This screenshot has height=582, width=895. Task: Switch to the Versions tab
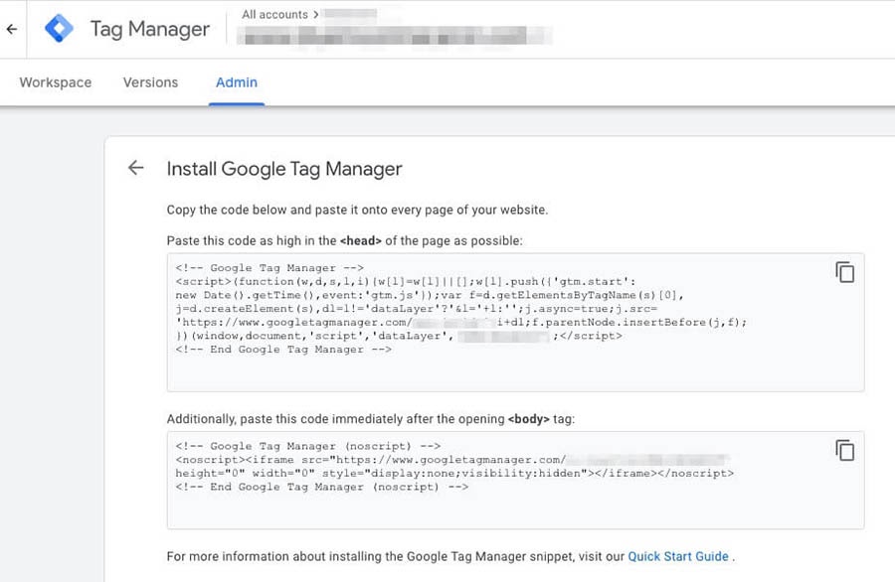pyautogui.click(x=151, y=82)
